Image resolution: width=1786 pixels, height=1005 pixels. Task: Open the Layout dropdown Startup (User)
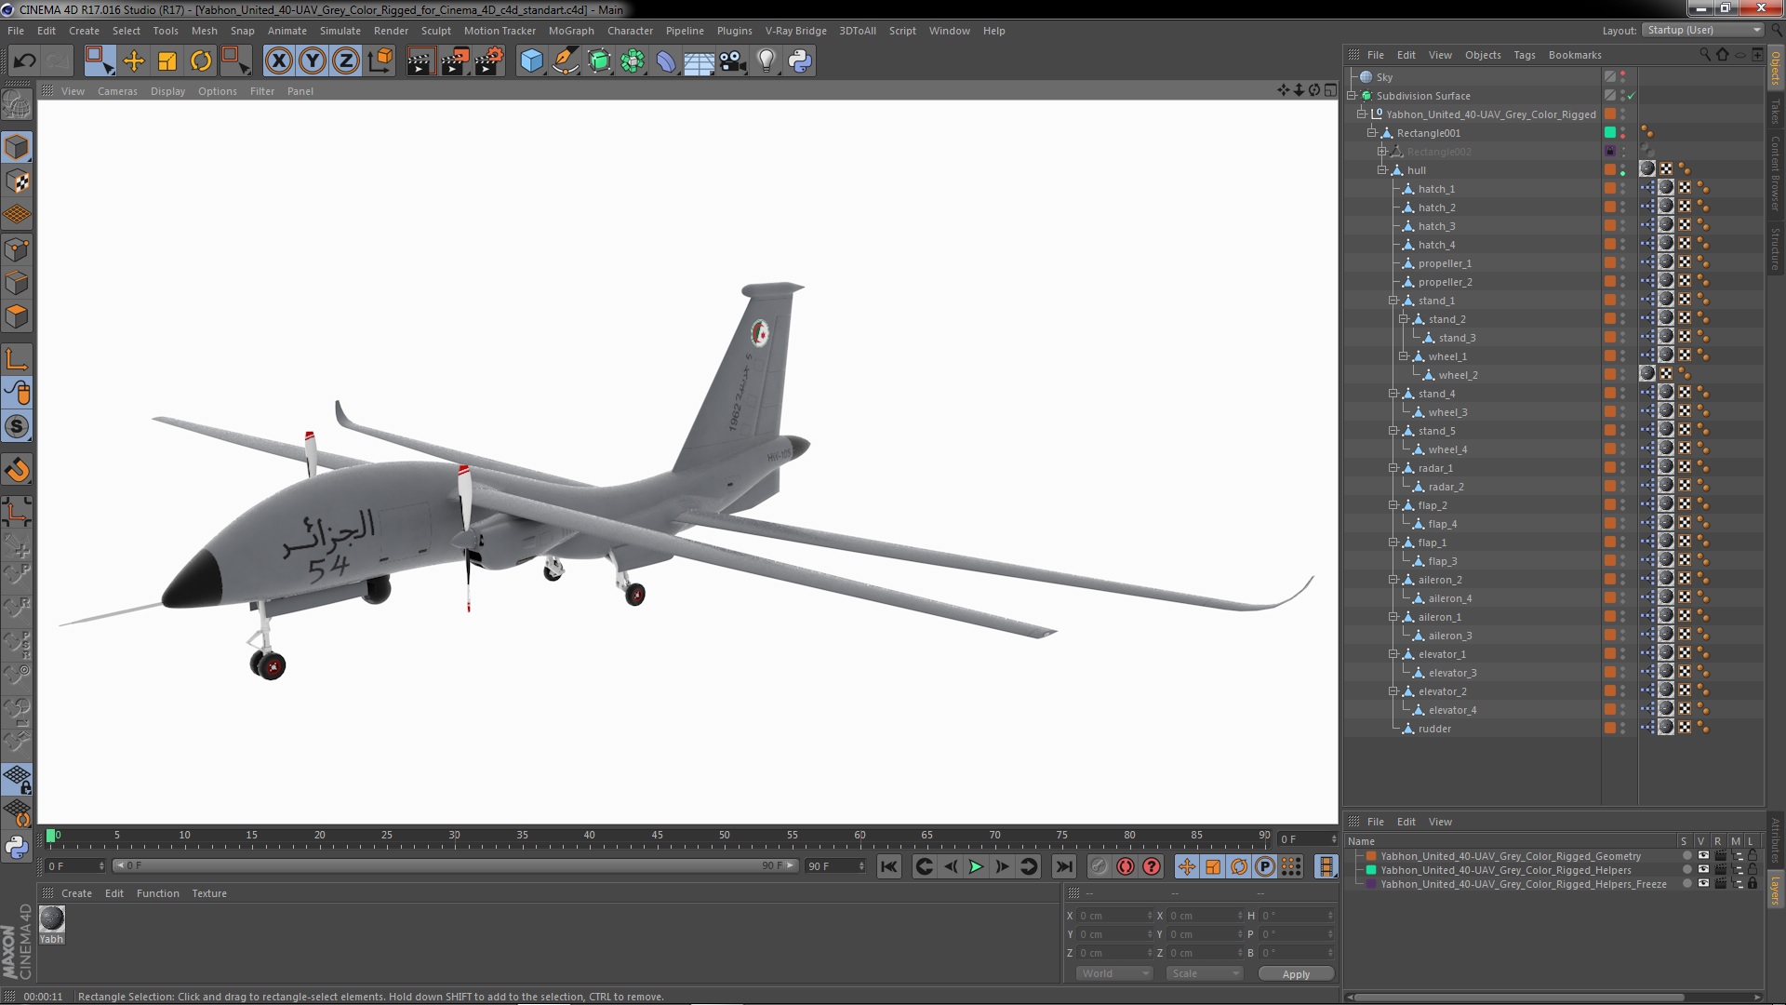coord(1702,30)
